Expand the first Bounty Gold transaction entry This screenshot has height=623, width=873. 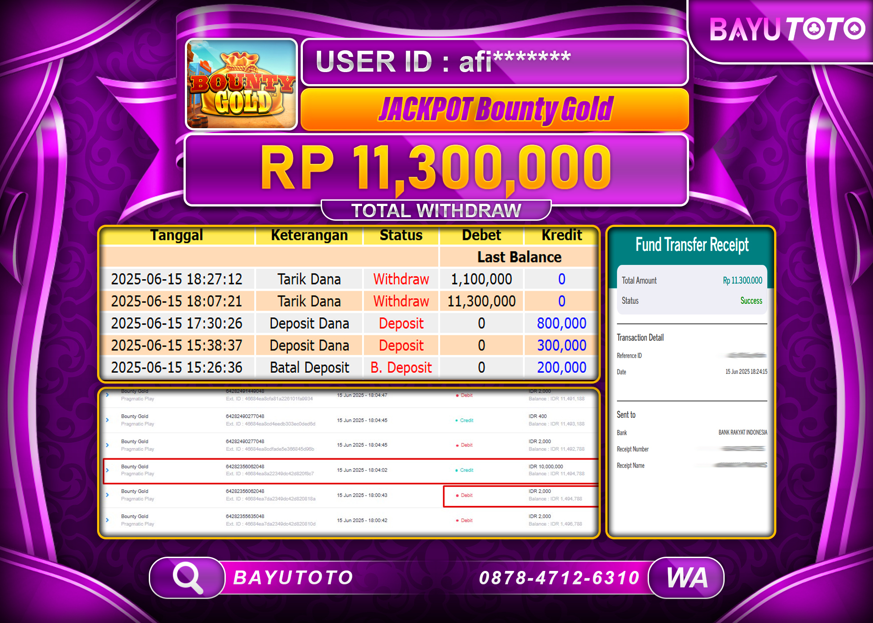coord(107,395)
